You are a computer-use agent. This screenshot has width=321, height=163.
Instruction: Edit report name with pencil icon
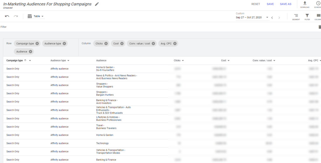click(x=97, y=4)
